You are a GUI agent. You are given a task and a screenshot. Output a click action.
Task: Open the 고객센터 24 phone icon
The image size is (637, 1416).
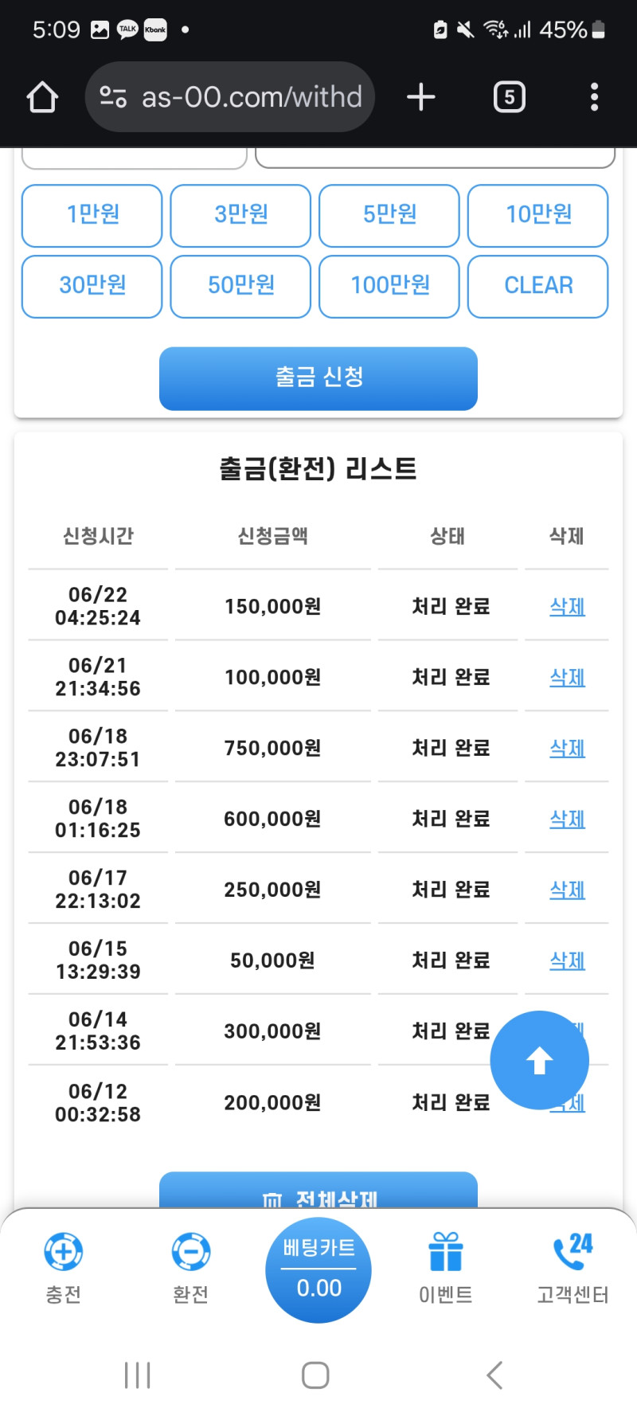tap(573, 1251)
